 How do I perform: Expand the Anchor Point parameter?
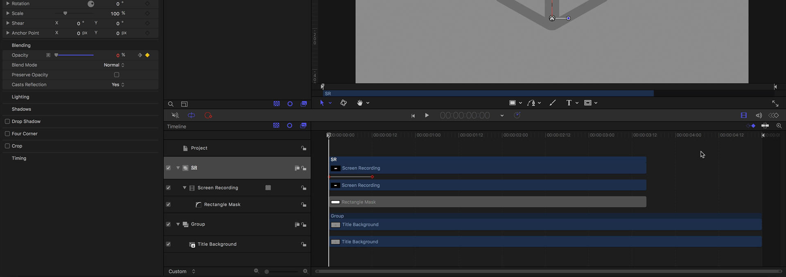pyautogui.click(x=8, y=33)
